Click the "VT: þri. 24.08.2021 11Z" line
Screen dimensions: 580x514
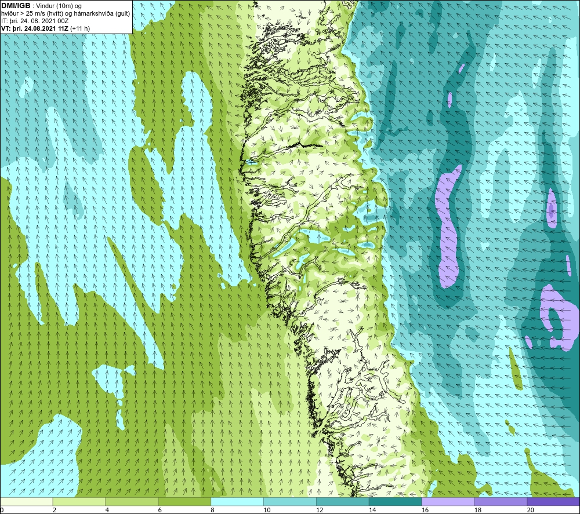35,28
